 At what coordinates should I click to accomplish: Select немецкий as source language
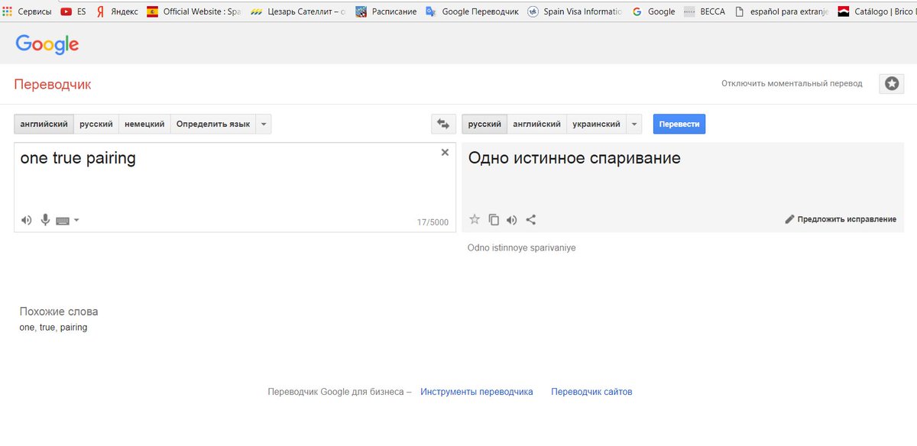[144, 124]
